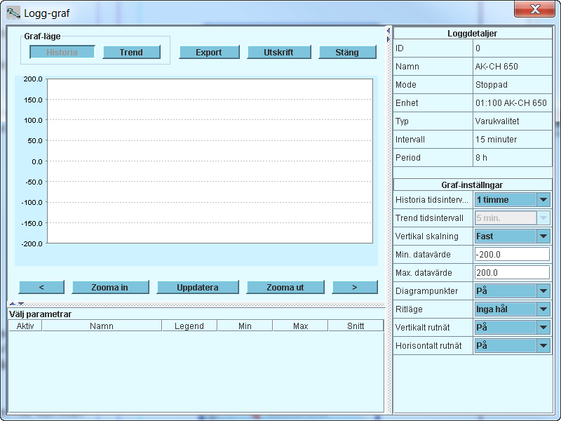Open Ritläge dropdown showing Inga hål
The image size is (561, 421).
(513, 309)
